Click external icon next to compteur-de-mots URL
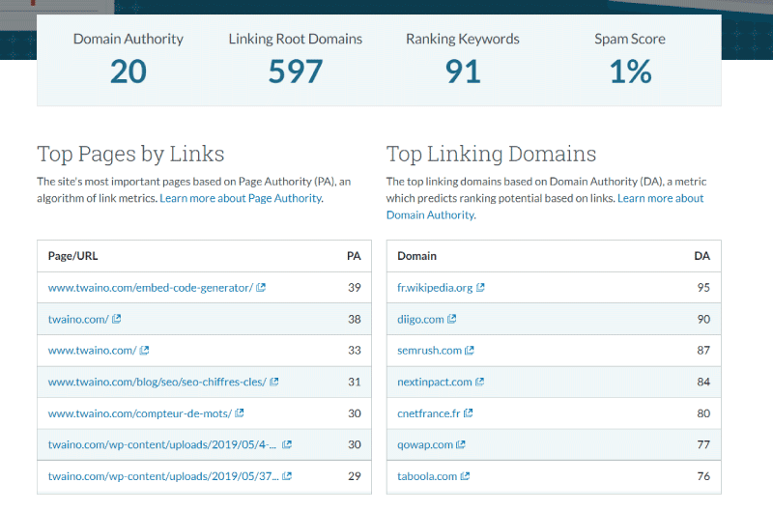The width and height of the screenshot is (773, 512). (239, 412)
